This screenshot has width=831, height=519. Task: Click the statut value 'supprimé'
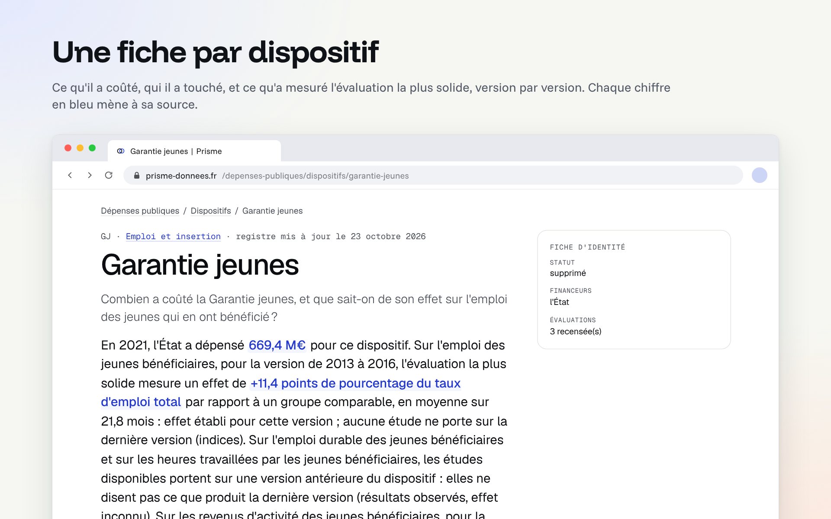568,273
